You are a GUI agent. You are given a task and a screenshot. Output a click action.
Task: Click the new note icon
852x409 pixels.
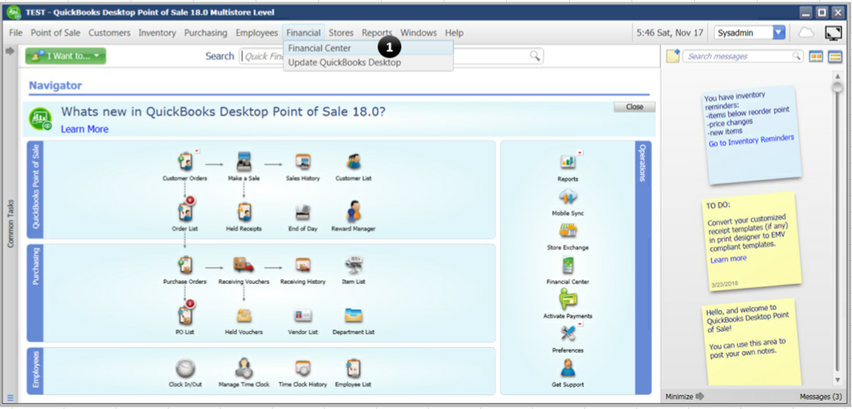click(x=673, y=56)
